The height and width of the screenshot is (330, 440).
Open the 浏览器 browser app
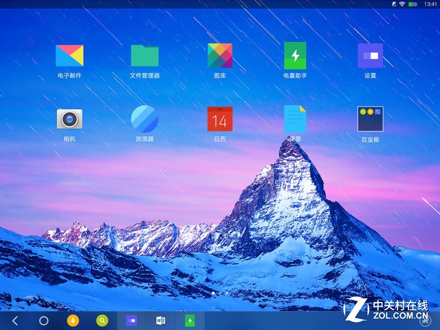[x=144, y=119]
